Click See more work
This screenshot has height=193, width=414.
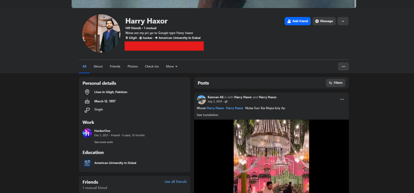pyautogui.click(x=103, y=142)
